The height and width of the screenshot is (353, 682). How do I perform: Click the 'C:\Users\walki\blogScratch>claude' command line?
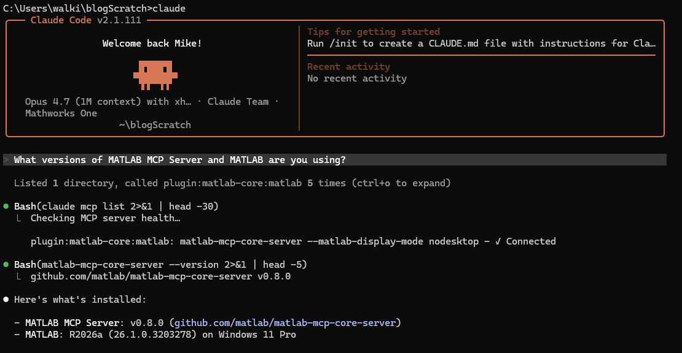pyautogui.click(x=94, y=8)
